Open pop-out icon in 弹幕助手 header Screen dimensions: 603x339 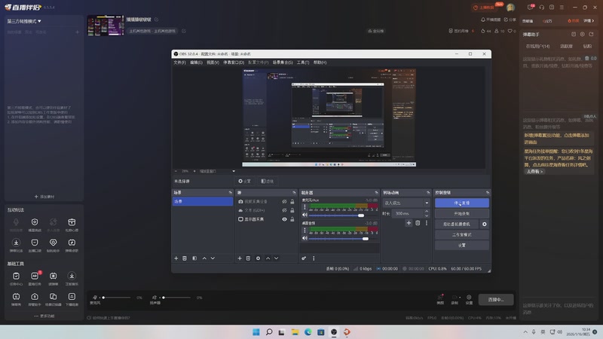(591, 34)
